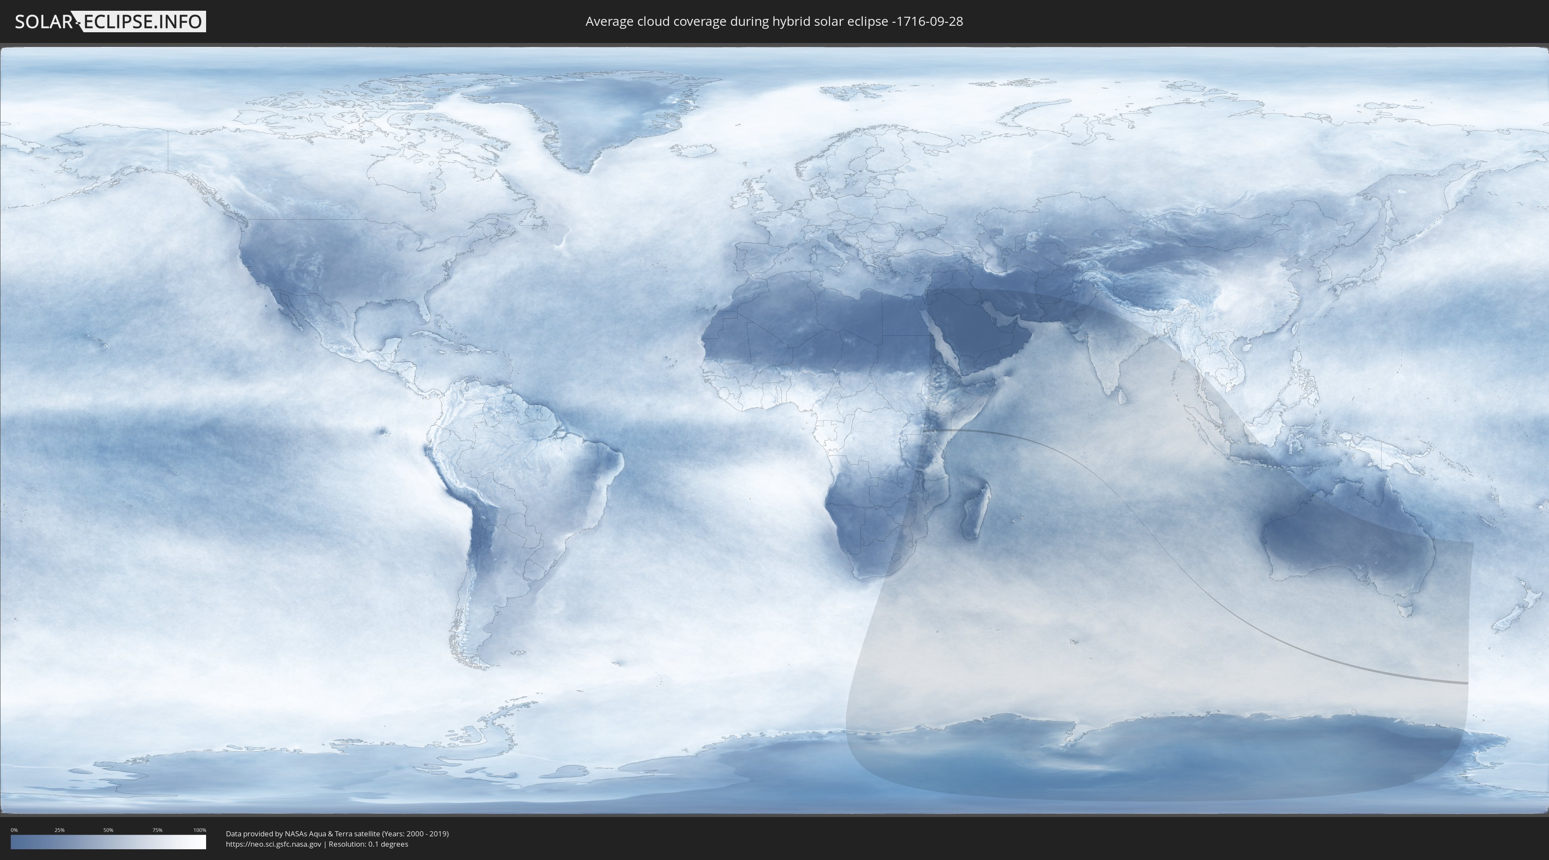Click the neo.sci.gsfc.nasa.gov source URL text
This screenshot has width=1549, height=860.
click(x=274, y=845)
